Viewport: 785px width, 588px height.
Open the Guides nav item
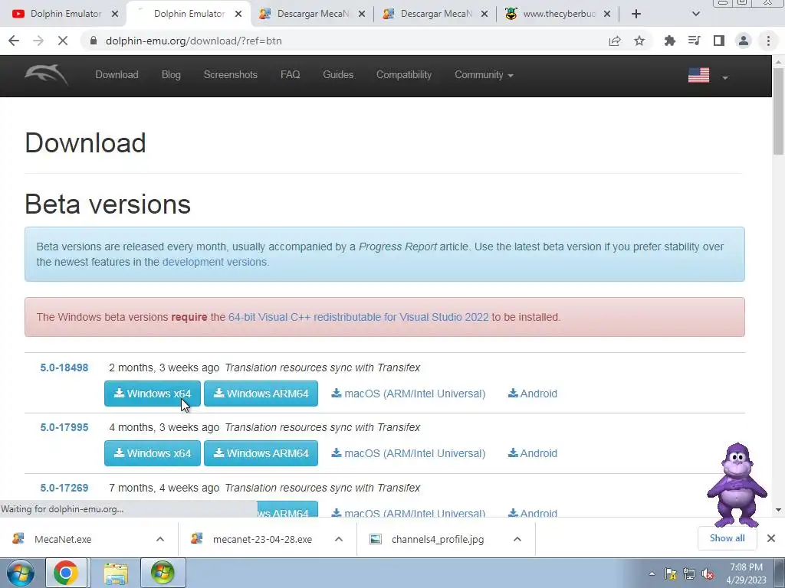pyautogui.click(x=338, y=75)
